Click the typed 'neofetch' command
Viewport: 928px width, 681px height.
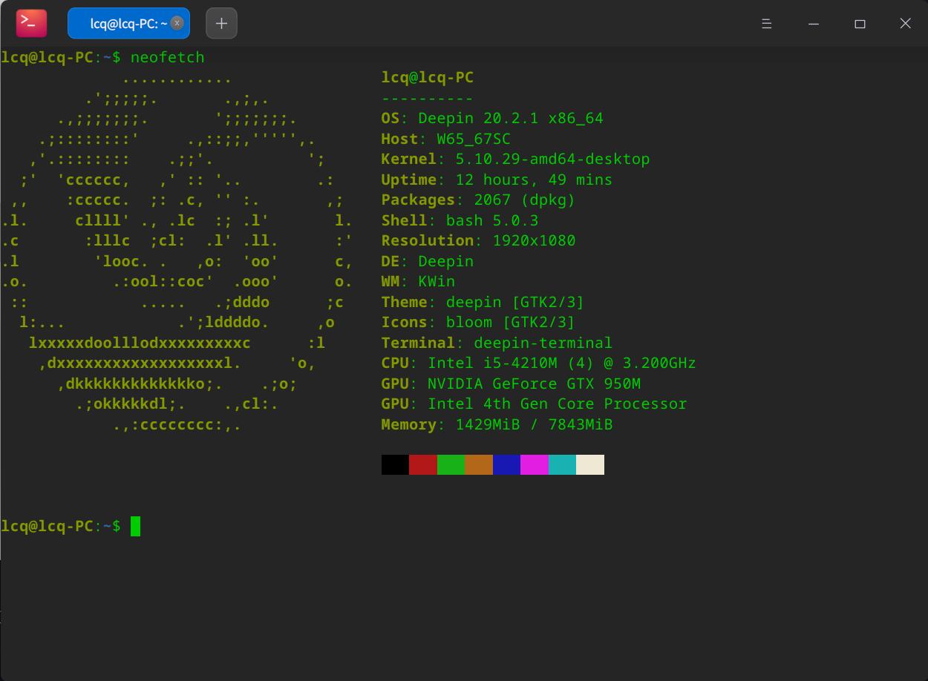168,57
